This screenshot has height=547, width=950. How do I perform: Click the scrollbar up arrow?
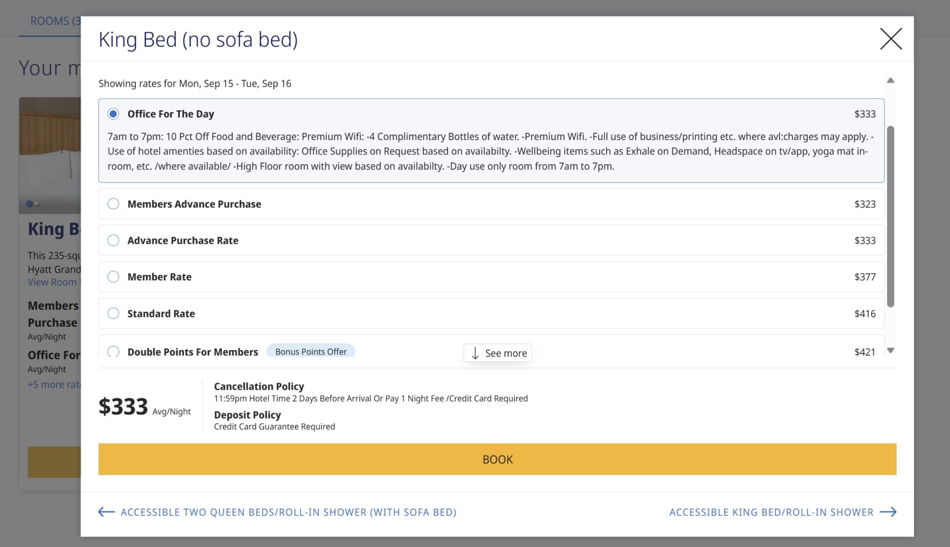(891, 80)
